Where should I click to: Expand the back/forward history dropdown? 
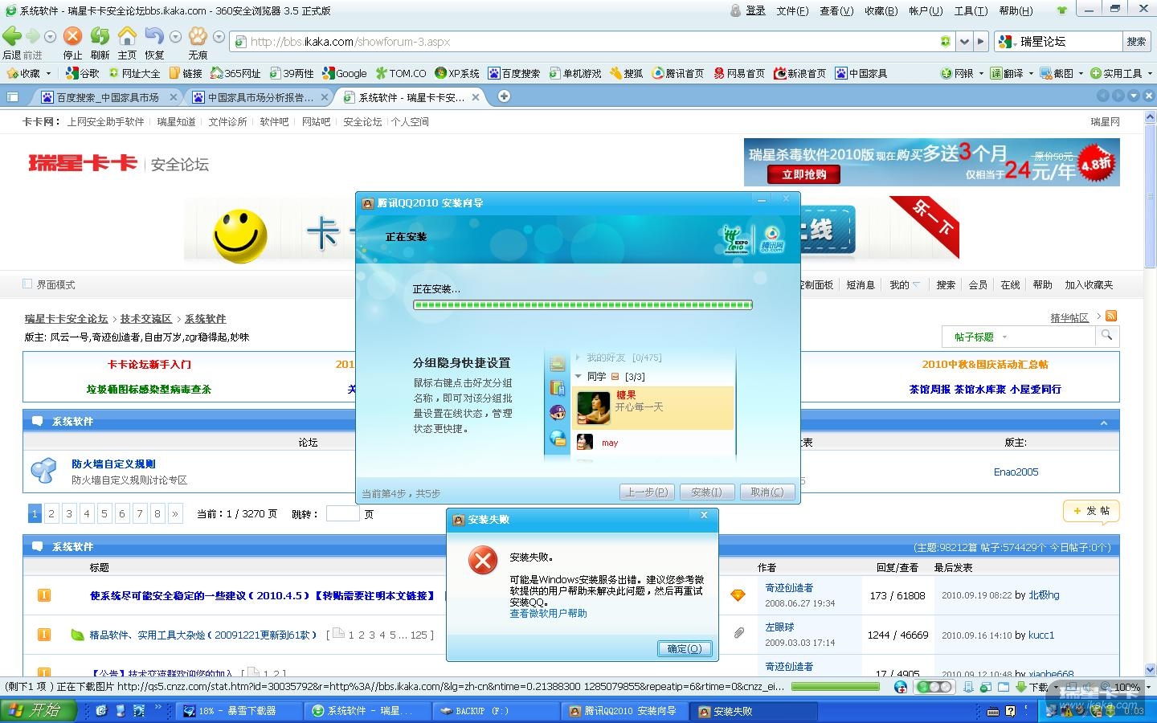(x=50, y=37)
